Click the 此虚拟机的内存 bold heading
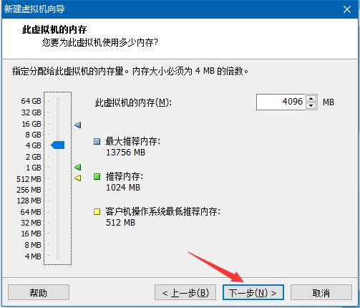 point(54,29)
